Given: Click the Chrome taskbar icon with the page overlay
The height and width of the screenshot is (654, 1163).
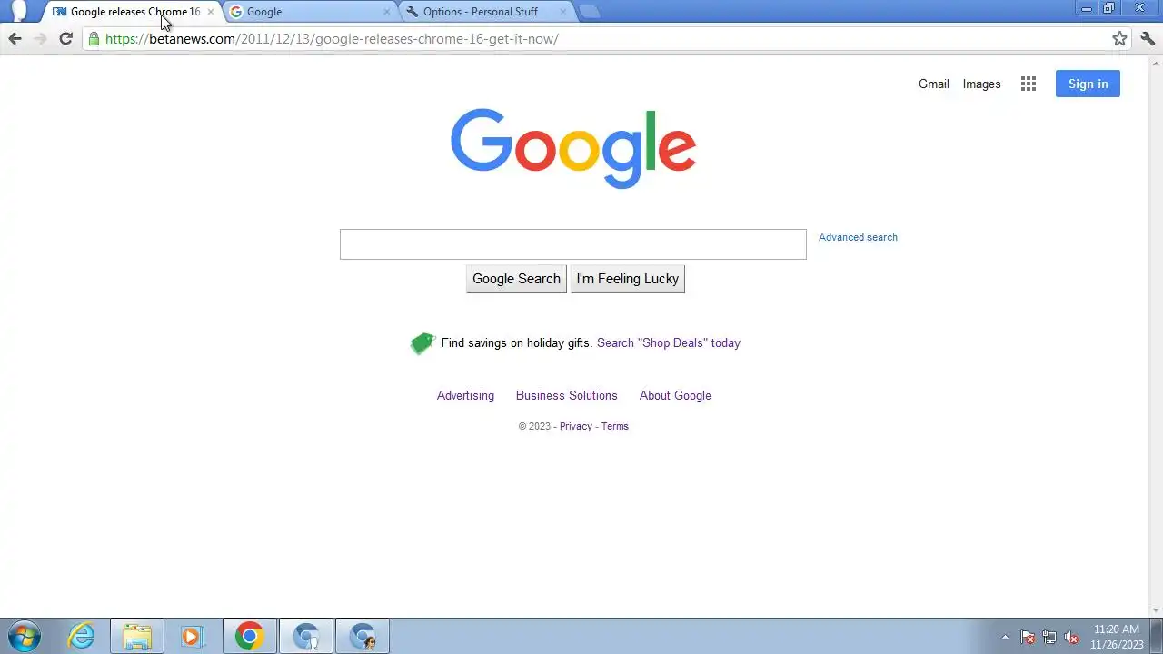Looking at the screenshot, I should pyautogui.click(x=306, y=637).
